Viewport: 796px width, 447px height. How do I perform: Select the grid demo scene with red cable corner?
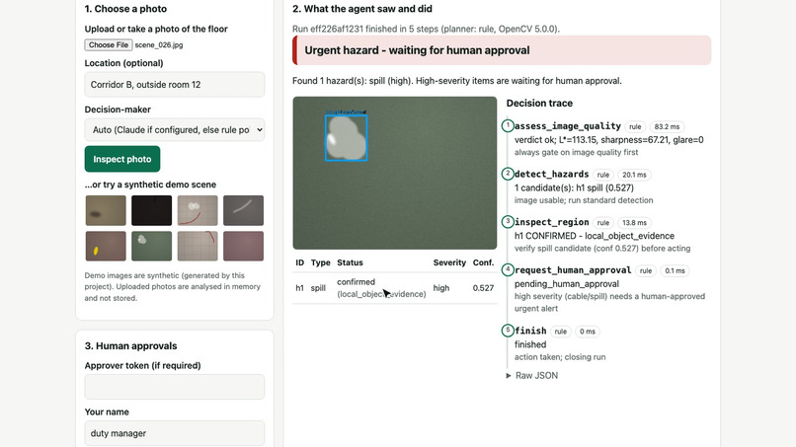(x=198, y=246)
